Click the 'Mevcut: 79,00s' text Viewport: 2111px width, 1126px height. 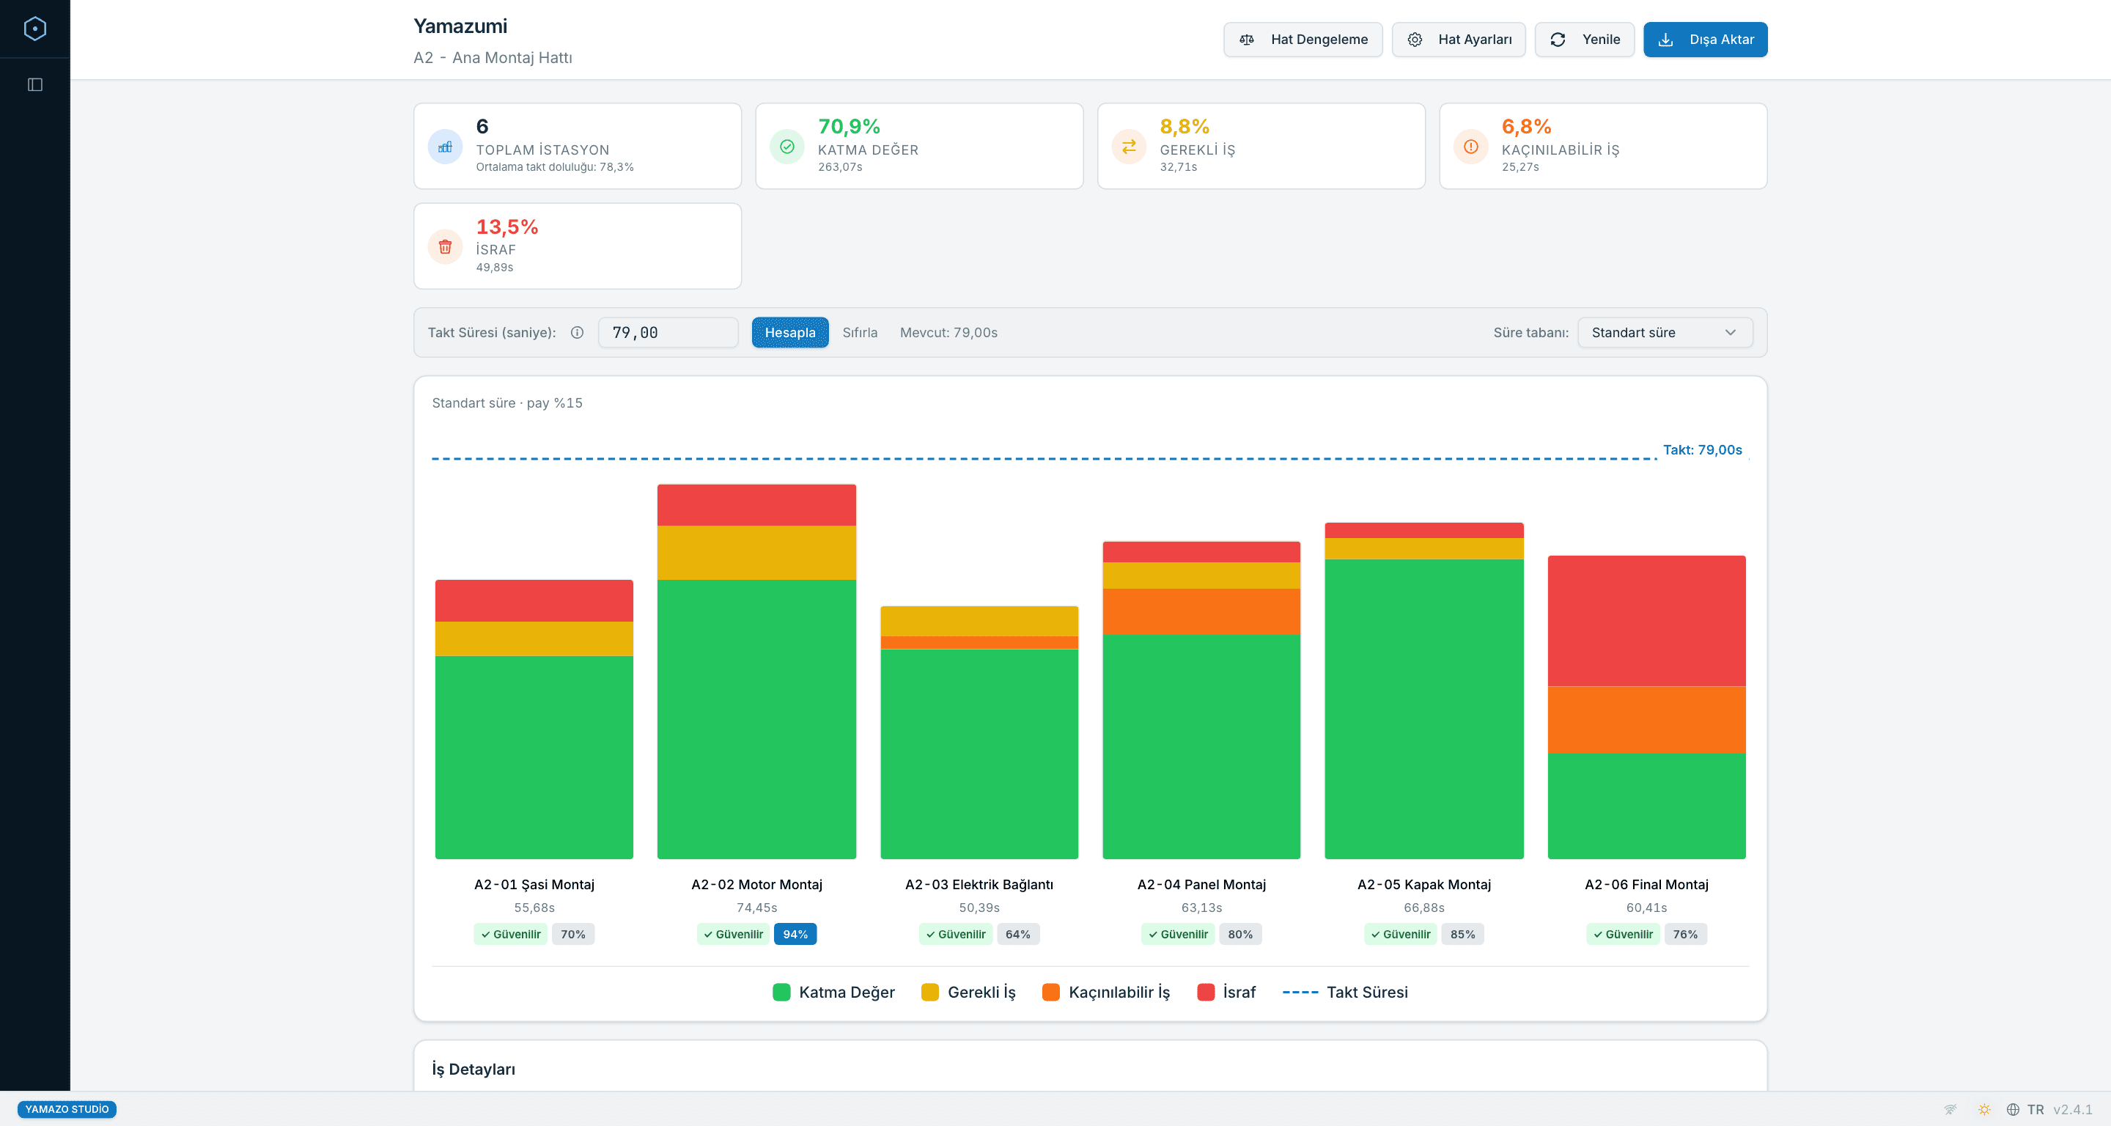click(x=948, y=333)
